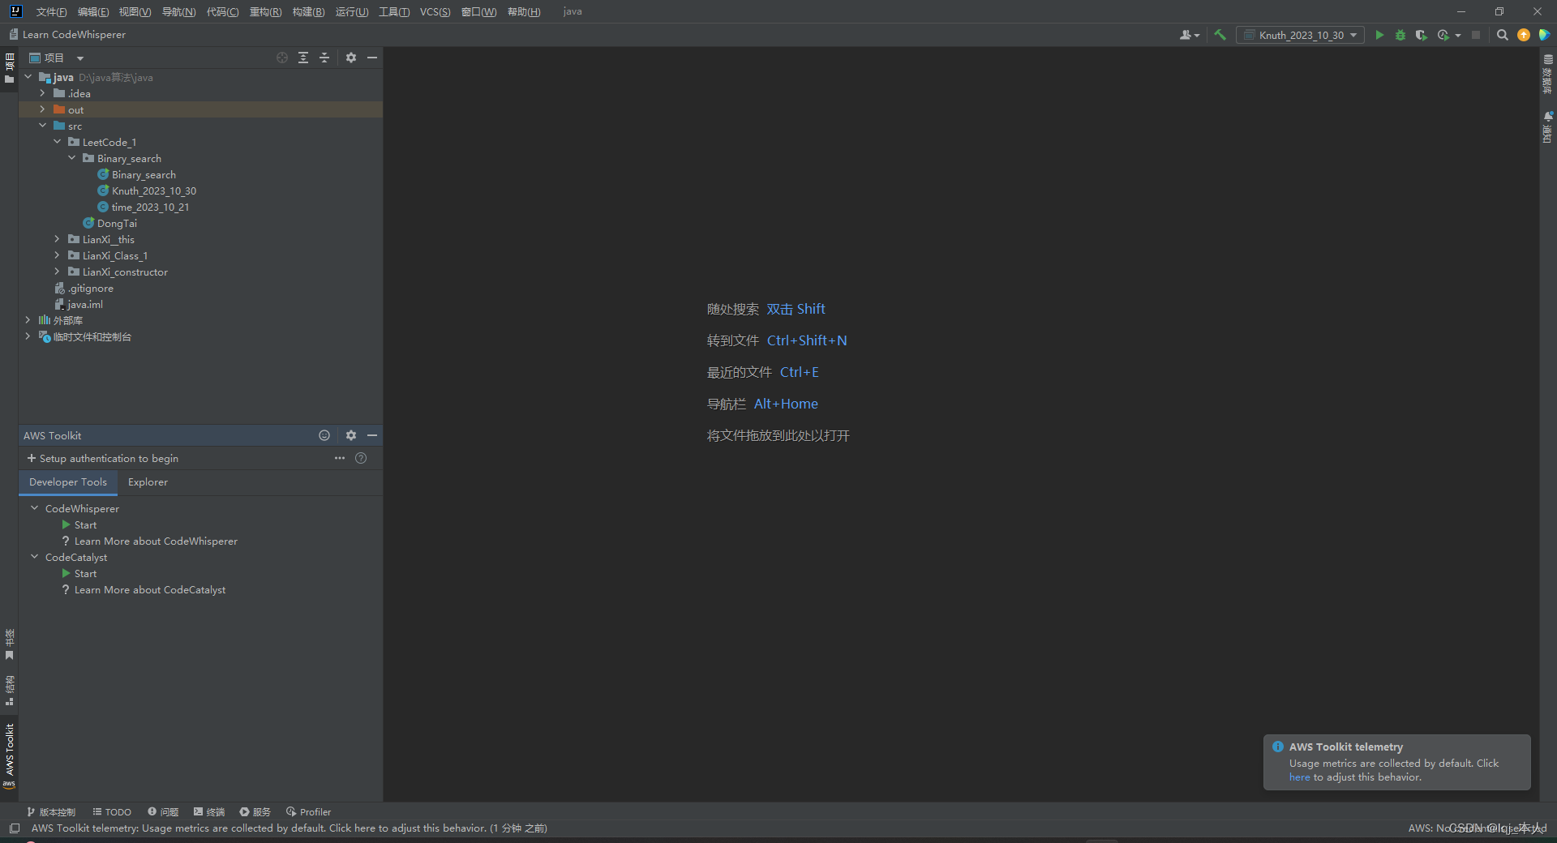Click the locate opened file crosshair icon
1557x843 pixels.
click(x=282, y=58)
